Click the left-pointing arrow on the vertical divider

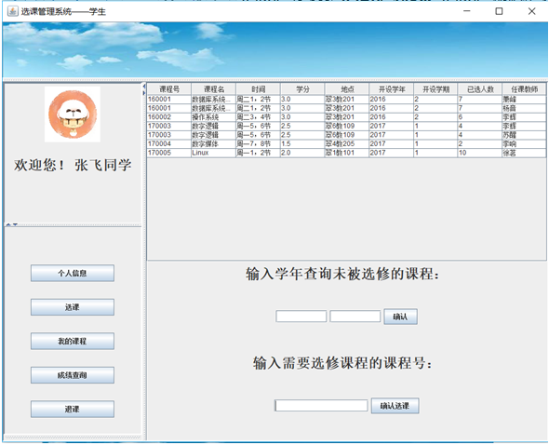point(144,87)
